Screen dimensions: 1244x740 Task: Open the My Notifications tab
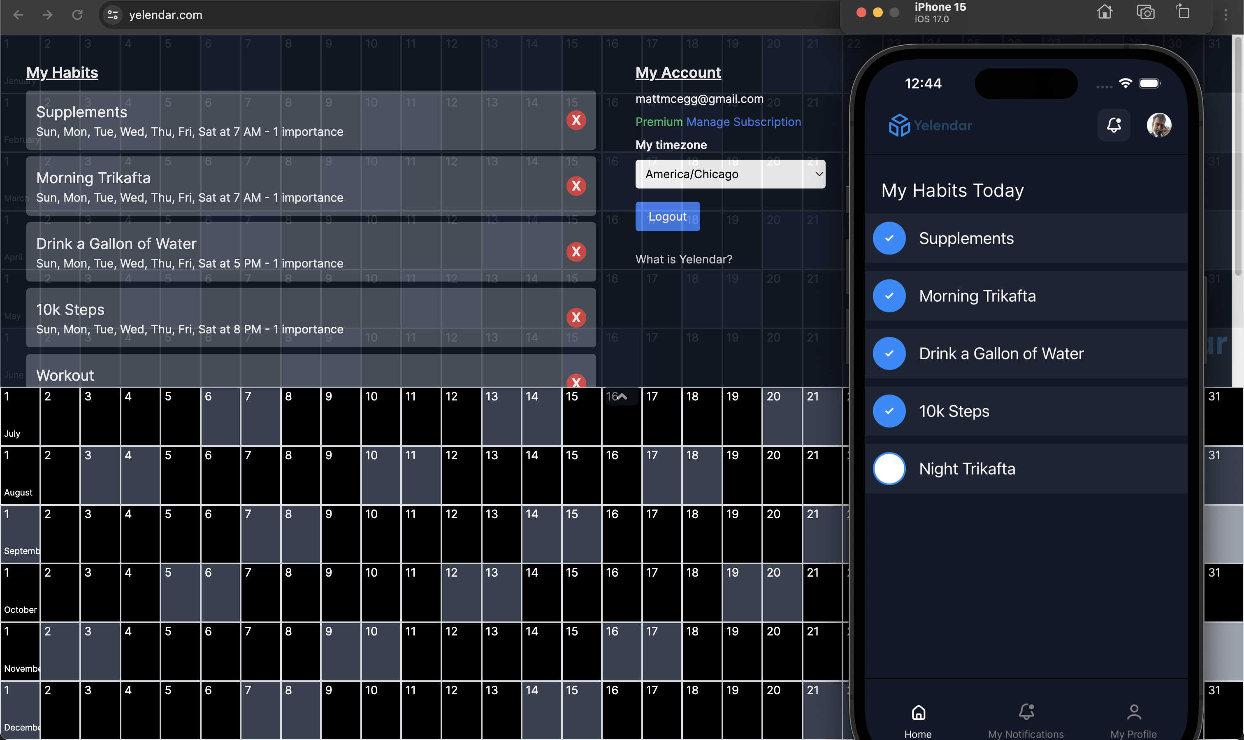click(x=1026, y=721)
